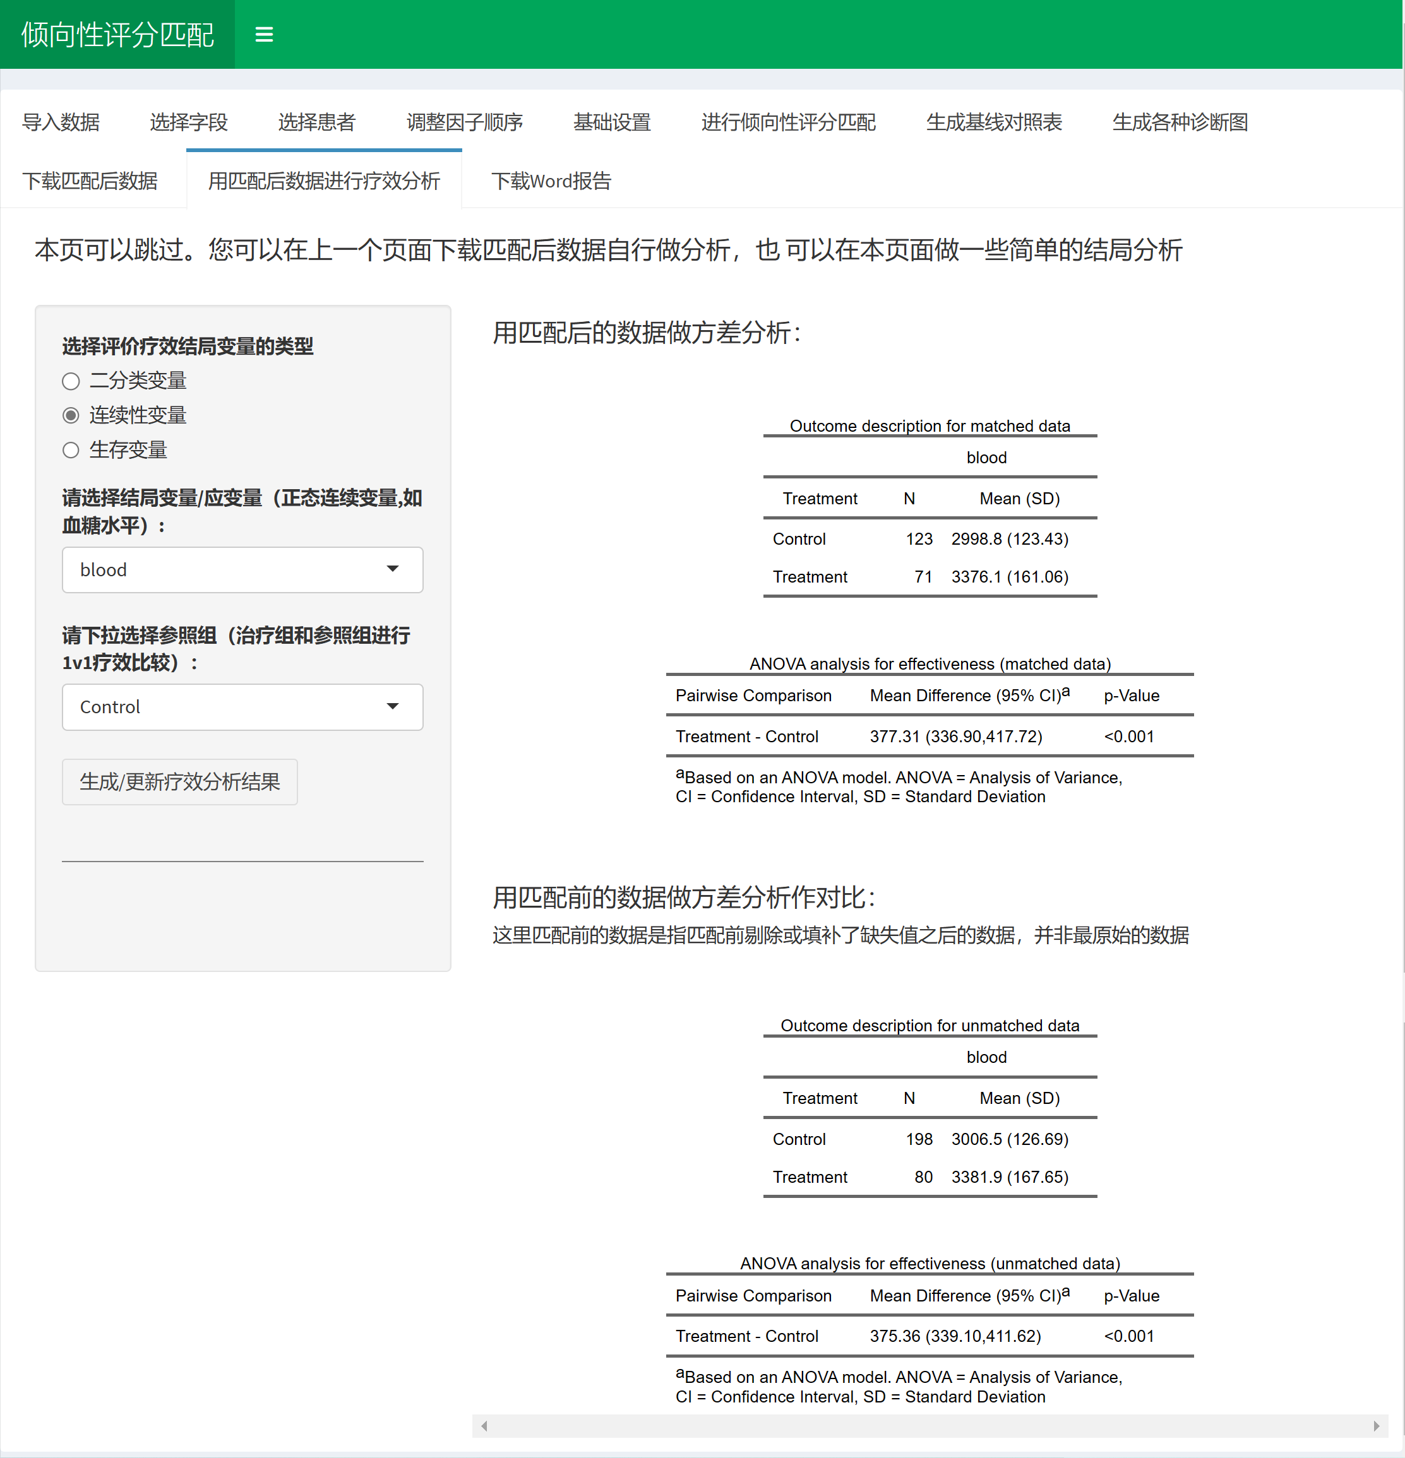Click the horizontal scrollbar track
The height and width of the screenshot is (1458, 1405).
click(930, 1426)
